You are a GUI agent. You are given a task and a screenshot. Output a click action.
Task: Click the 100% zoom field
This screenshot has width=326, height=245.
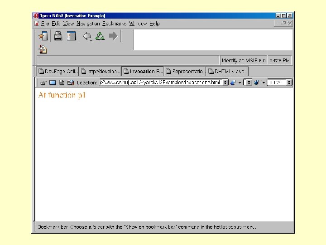tap(277, 83)
